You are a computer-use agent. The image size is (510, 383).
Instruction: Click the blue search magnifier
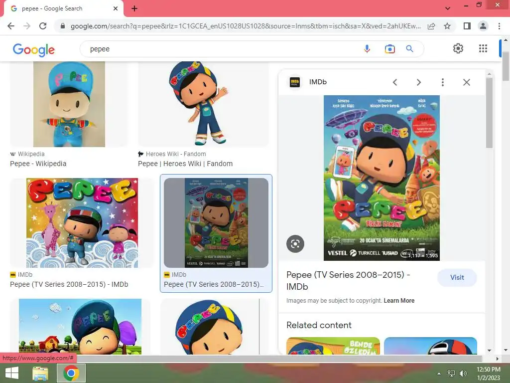[409, 49]
